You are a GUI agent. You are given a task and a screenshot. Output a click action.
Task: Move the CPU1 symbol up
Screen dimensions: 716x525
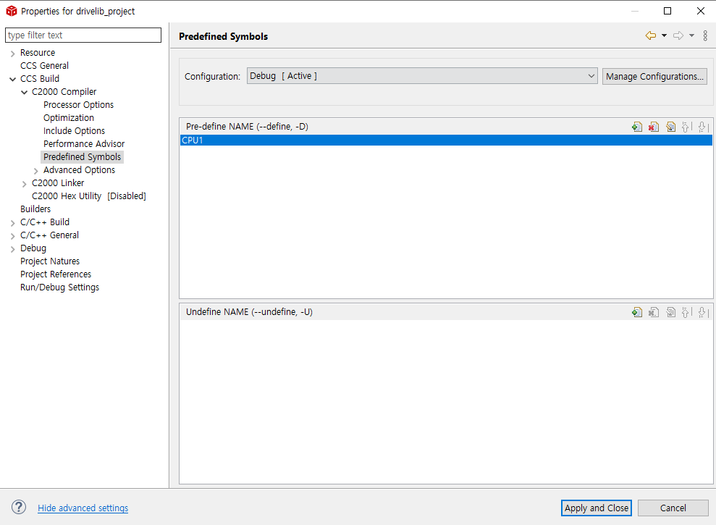click(686, 127)
